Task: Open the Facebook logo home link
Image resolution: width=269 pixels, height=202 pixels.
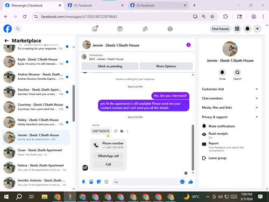Action: (x=8, y=29)
